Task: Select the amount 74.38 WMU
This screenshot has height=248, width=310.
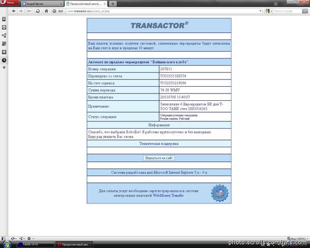Action: (x=170, y=90)
